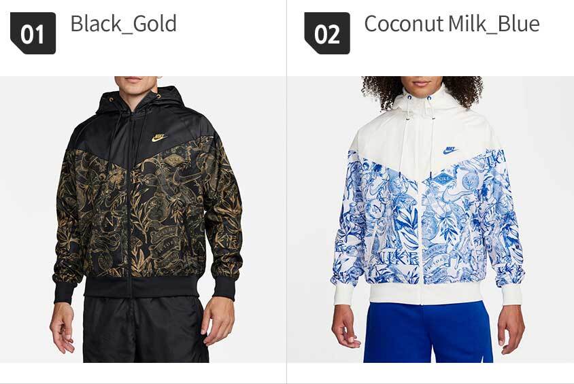Click the gold Nike swoosh chest logo
The height and width of the screenshot is (384, 574).
pyautogui.click(x=159, y=137)
